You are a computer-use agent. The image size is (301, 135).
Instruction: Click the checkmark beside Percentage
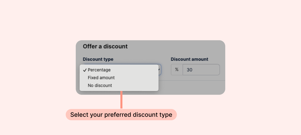[x=85, y=70]
